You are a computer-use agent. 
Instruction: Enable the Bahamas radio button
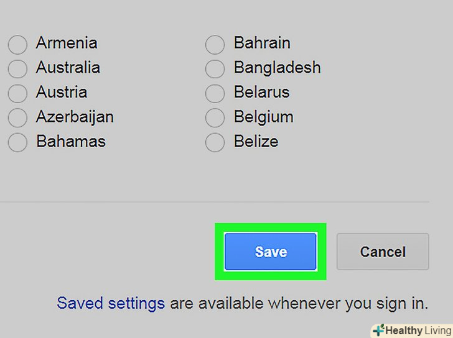click(17, 142)
